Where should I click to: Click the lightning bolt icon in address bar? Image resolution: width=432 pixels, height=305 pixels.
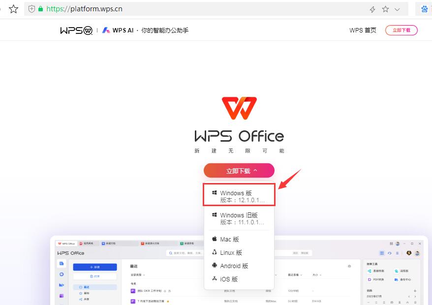point(372,9)
